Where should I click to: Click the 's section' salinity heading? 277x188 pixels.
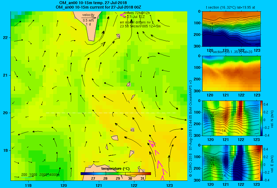click(x=231, y=52)
